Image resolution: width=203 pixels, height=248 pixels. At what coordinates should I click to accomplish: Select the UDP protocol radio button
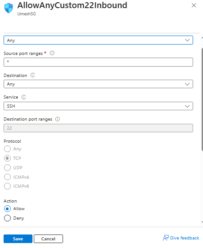tap(8, 167)
